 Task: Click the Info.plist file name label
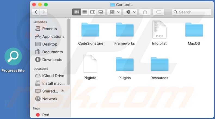click(159, 43)
